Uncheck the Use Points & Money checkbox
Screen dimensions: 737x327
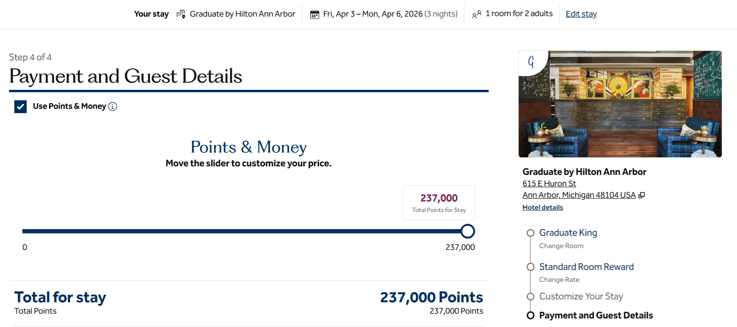click(x=20, y=106)
